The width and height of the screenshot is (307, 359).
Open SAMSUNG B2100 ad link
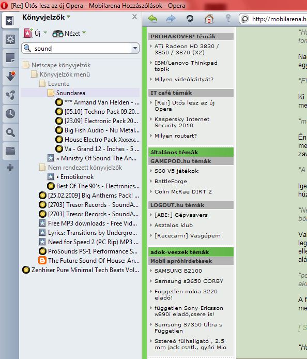point(178,271)
